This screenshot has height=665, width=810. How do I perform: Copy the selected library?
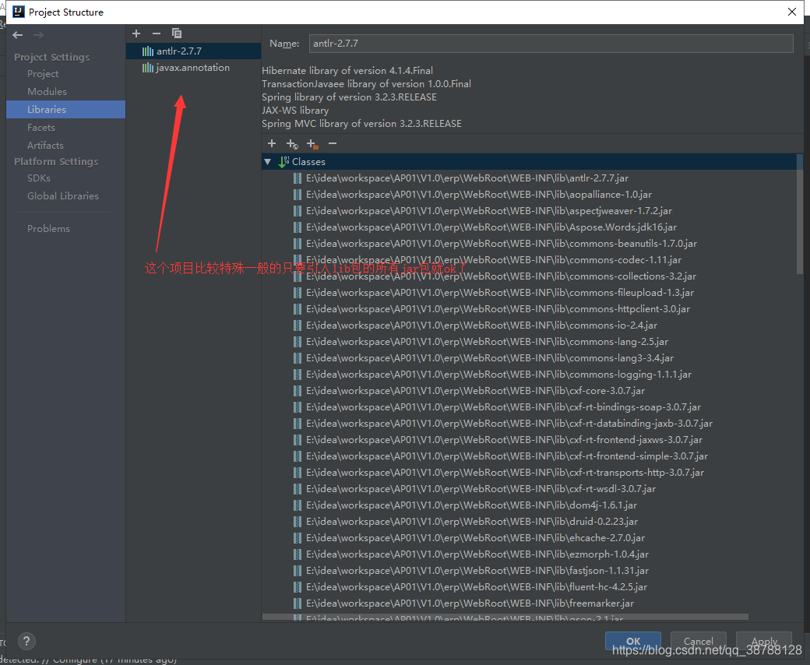point(177,33)
